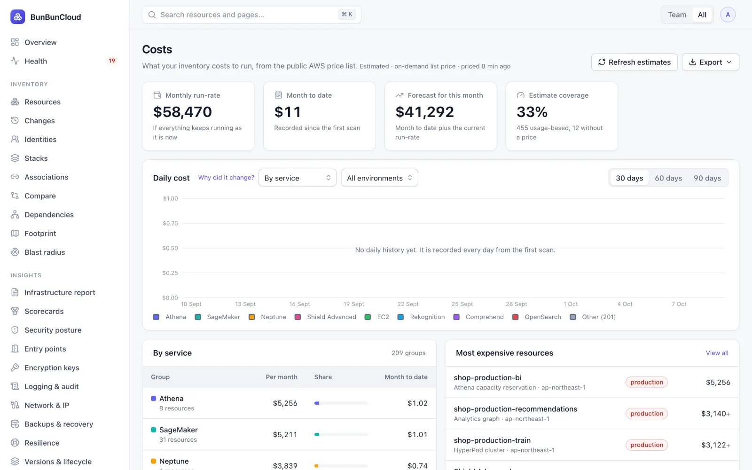
Task: Click the Dependencies tree icon
Action: click(15, 215)
